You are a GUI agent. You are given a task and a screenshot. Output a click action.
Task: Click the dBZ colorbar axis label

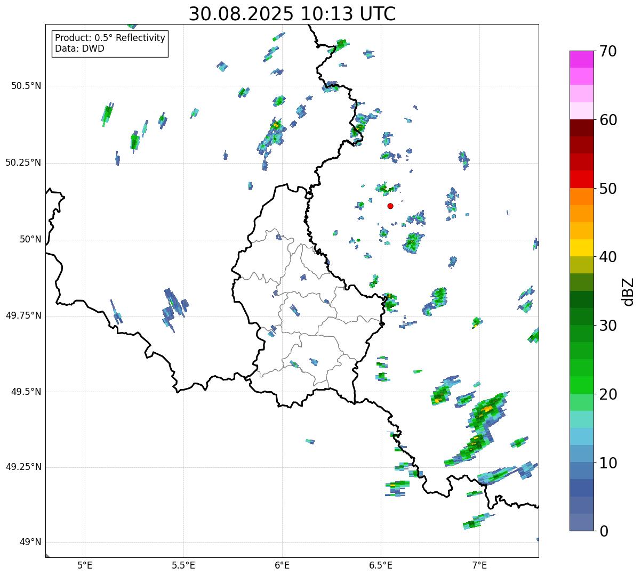point(628,291)
